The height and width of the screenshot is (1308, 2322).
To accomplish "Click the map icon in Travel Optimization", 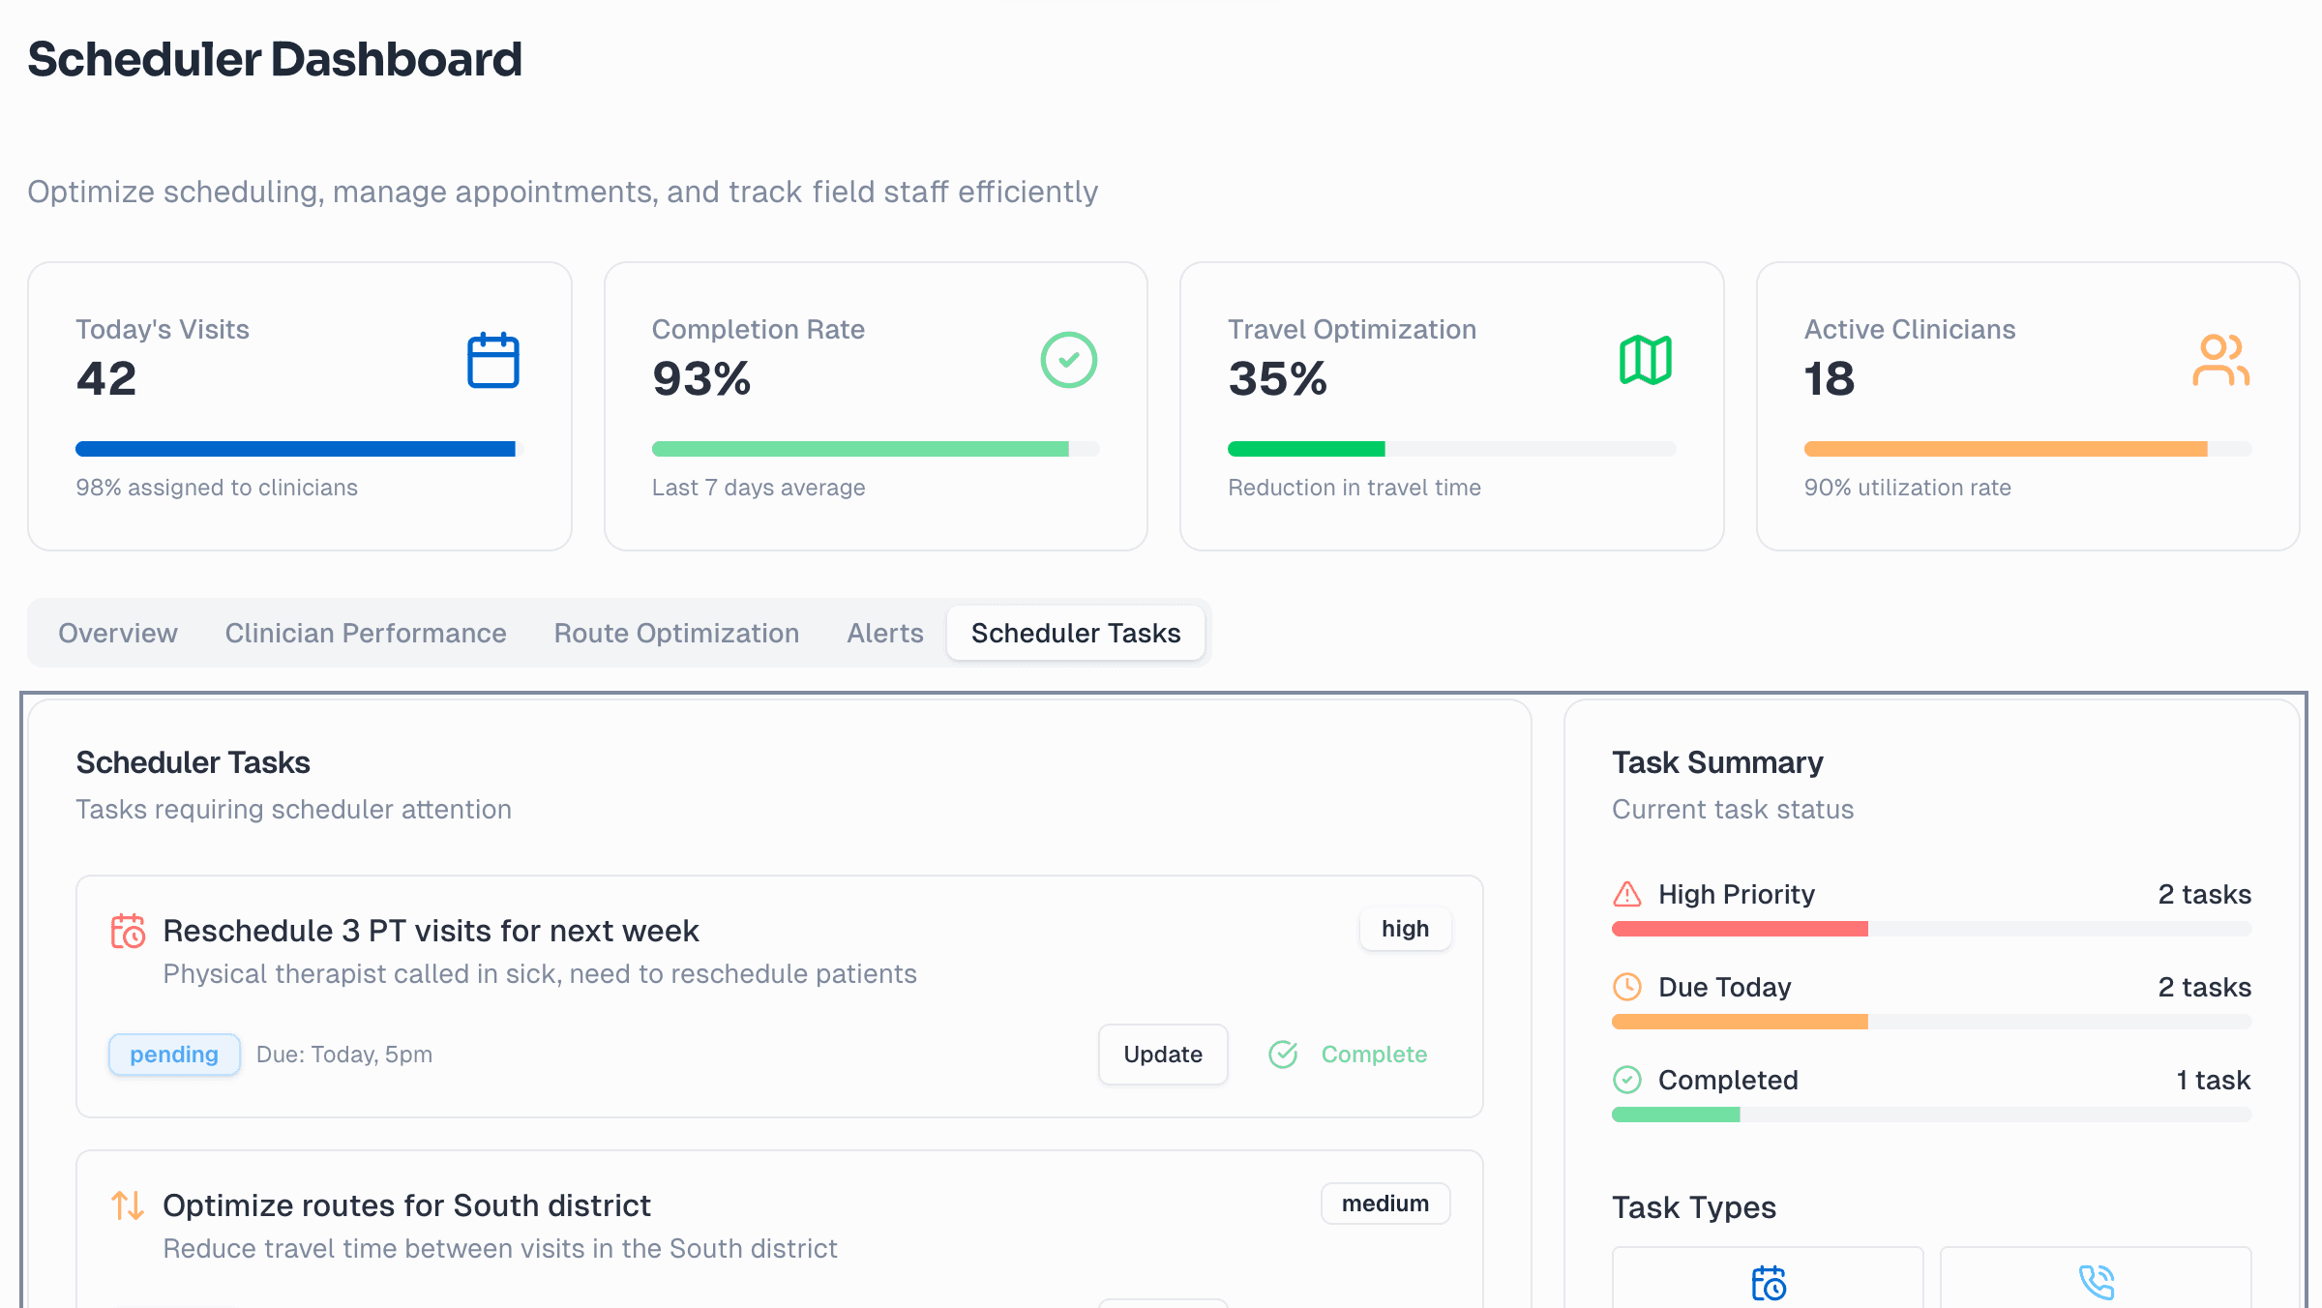I will pos(1645,360).
